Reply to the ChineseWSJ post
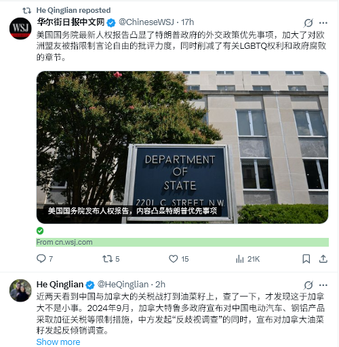The image size is (339, 347). click(45, 259)
